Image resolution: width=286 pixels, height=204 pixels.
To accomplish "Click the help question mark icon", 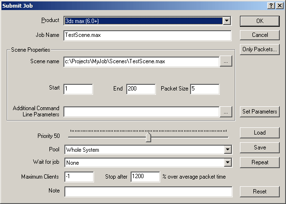I will tap(271, 6).
